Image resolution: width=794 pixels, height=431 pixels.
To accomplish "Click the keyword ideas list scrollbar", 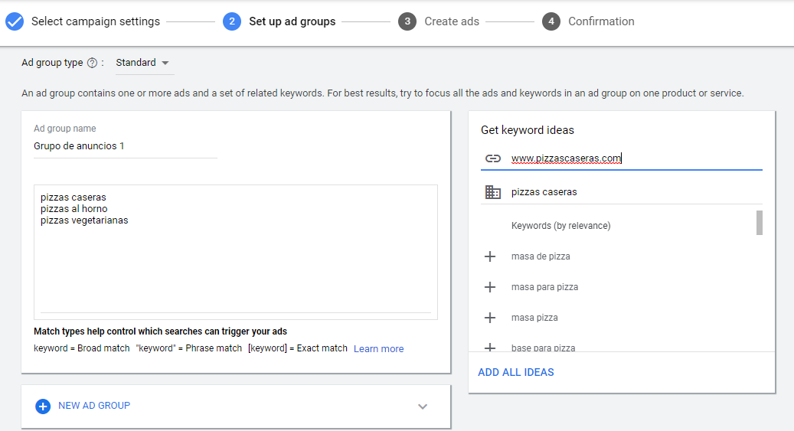I will pyautogui.click(x=759, y=223).
